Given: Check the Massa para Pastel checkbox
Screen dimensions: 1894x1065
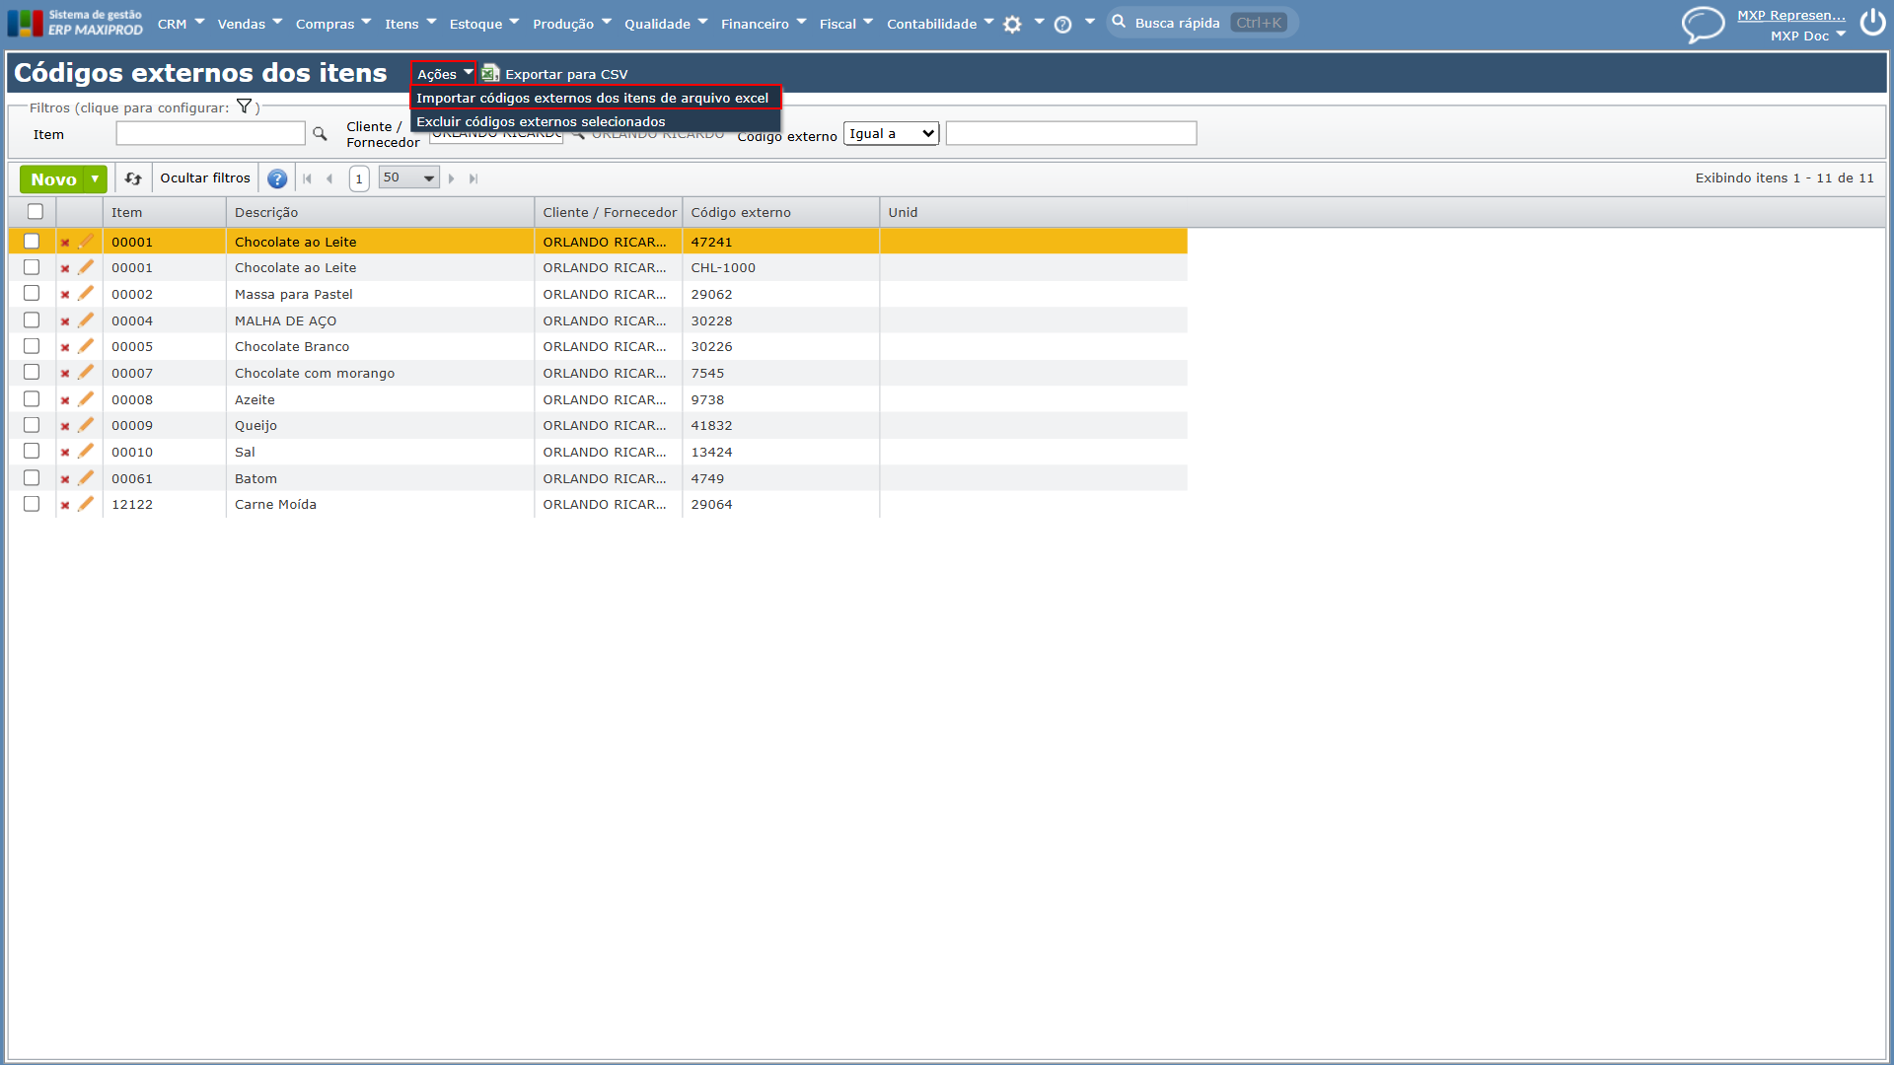Looking at the screenshot, I should (x=32, y=293).
